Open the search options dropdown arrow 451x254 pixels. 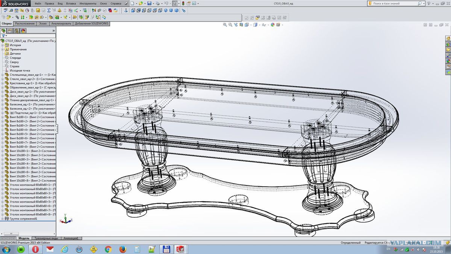[x=424, y=3]
